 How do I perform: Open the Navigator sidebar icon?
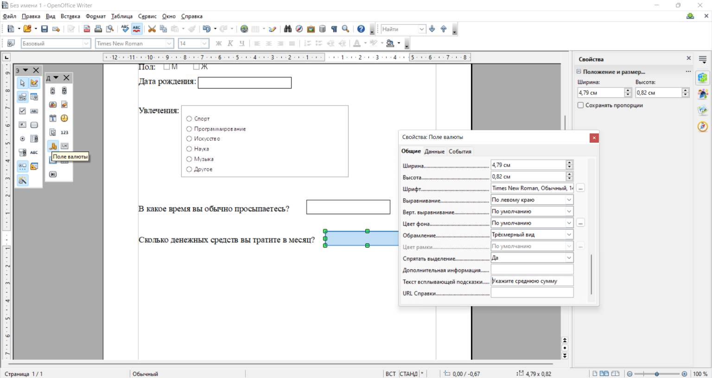point(703,126)
